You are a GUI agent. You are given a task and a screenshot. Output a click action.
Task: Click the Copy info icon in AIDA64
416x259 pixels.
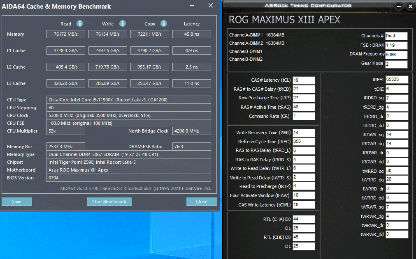point(164,23)
